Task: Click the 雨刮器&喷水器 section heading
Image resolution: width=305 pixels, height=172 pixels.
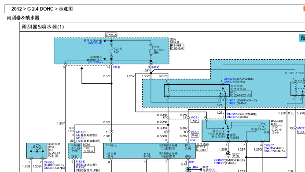Action: [x=23, y=18]
